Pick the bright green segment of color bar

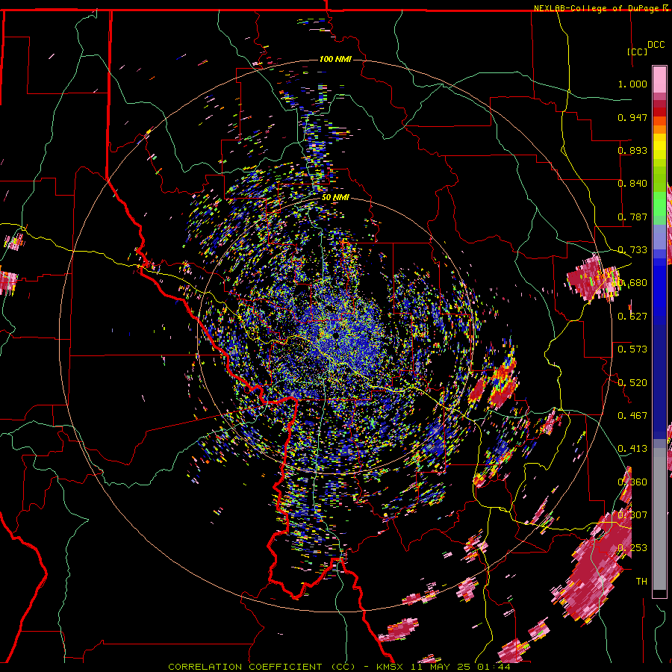tap(659, 204)
